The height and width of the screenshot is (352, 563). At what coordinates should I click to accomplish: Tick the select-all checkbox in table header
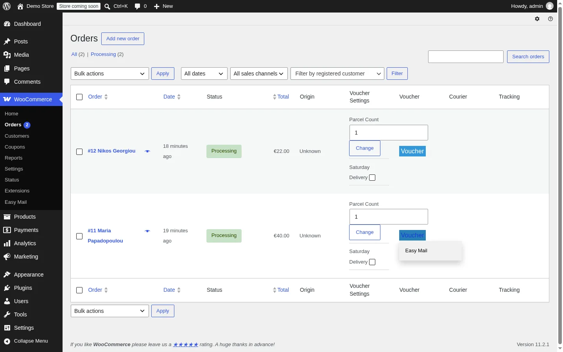pyautogui.click(x=79, y=97)
